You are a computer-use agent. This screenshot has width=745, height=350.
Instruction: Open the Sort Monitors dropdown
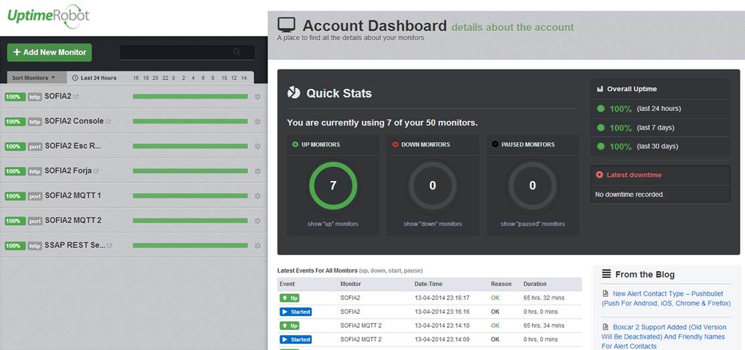[33, 77]
